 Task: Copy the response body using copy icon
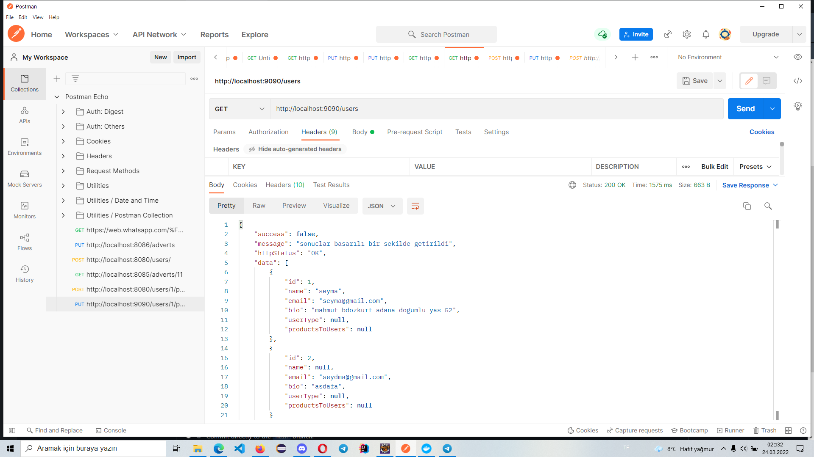(747, 206)
